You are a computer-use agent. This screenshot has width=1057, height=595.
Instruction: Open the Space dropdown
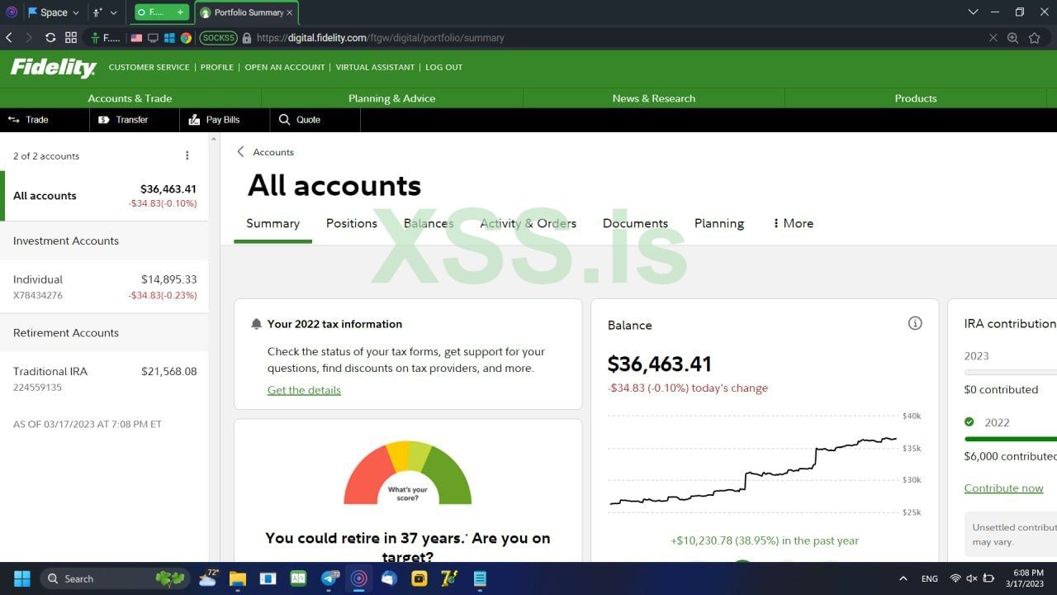coord(54,12)
